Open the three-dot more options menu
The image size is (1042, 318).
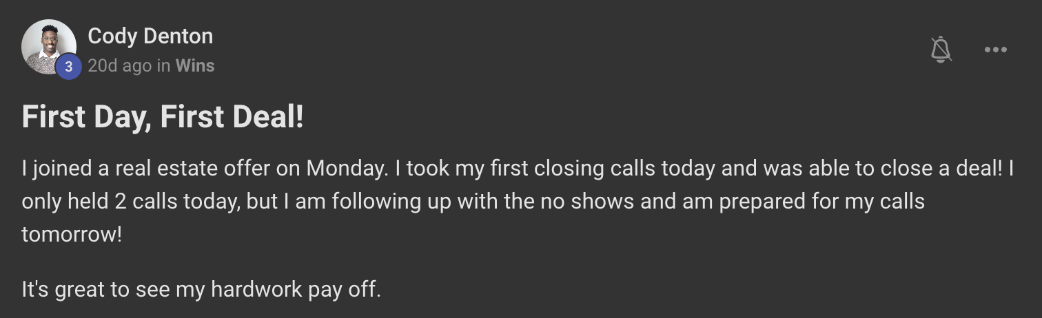click(995, 50)
